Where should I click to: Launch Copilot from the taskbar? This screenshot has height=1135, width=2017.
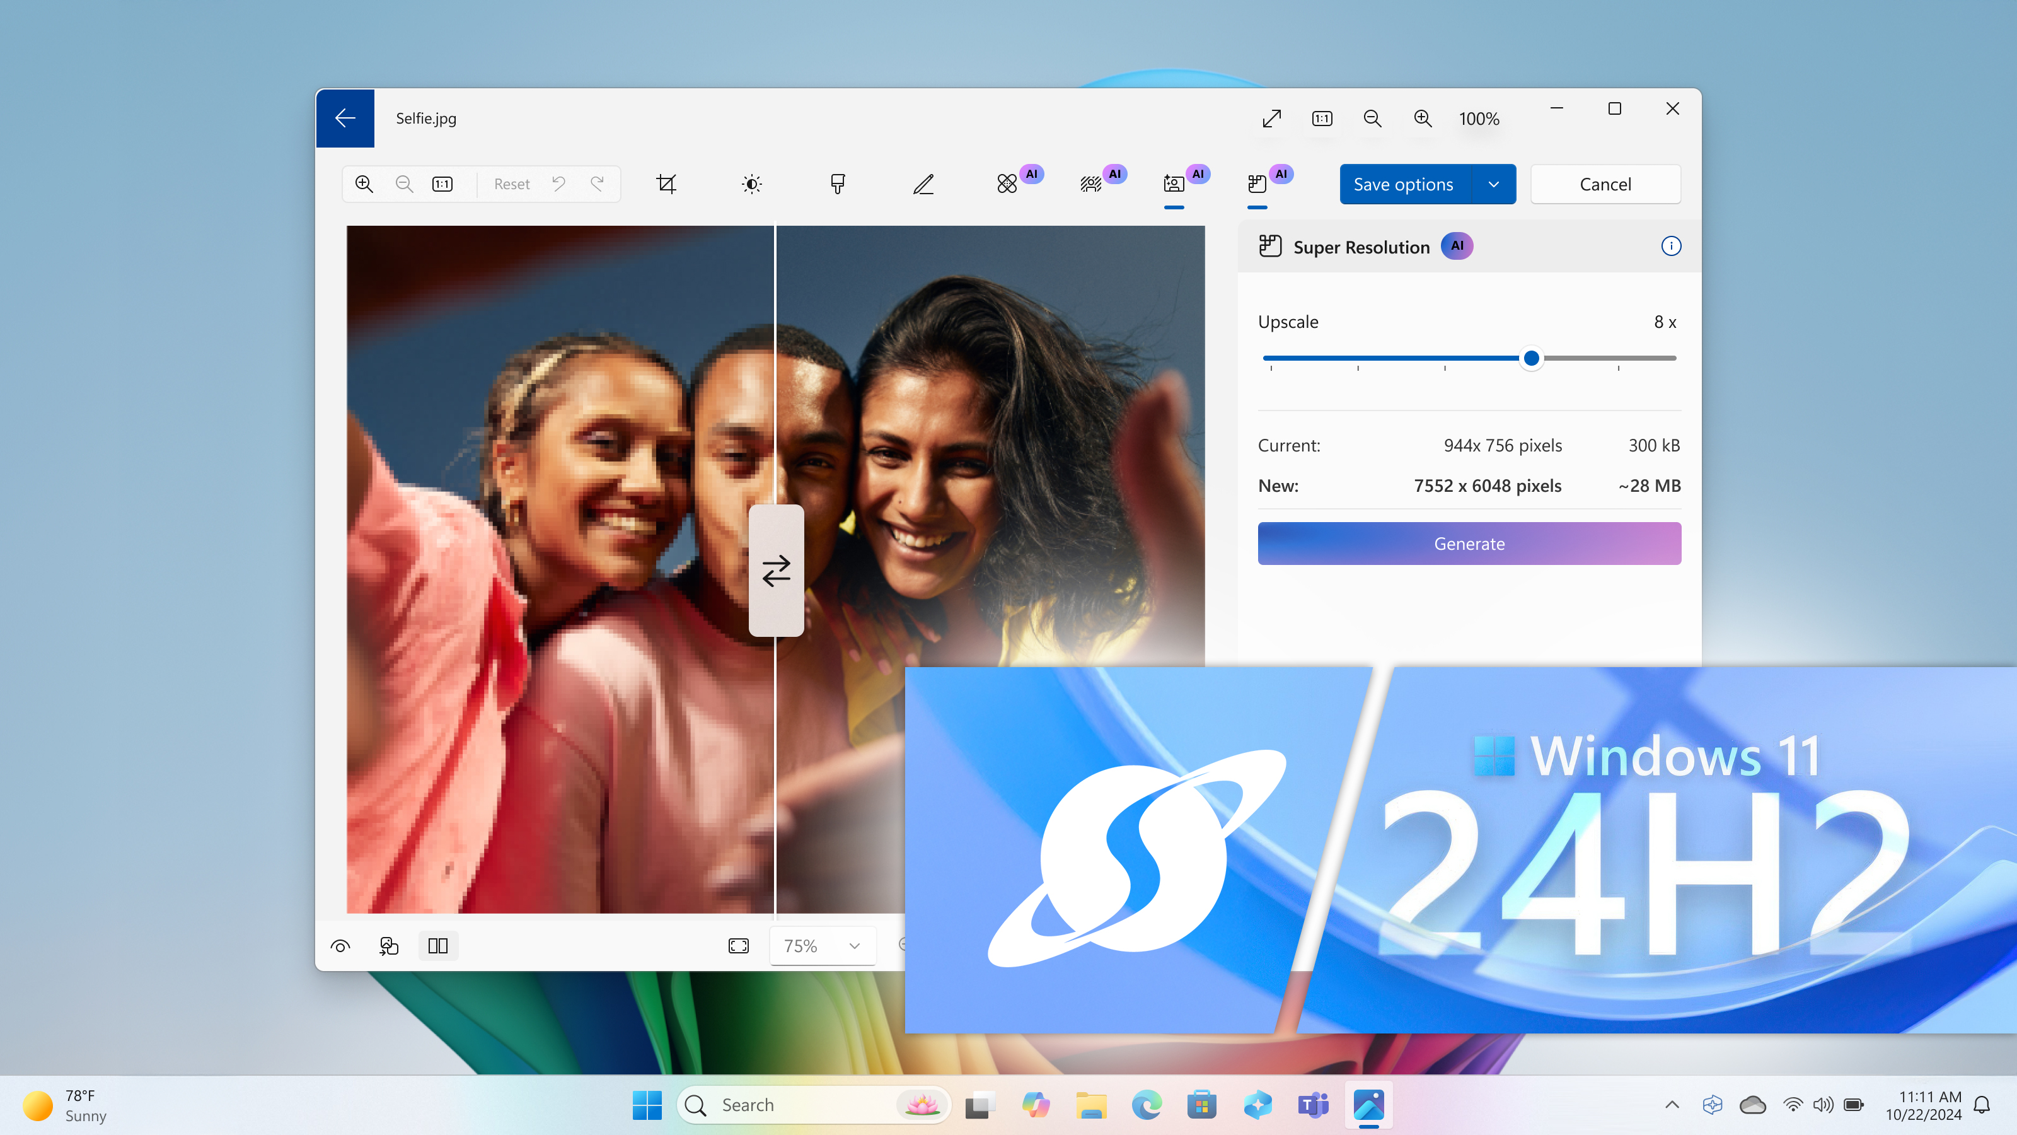tap(1035, 1105)
